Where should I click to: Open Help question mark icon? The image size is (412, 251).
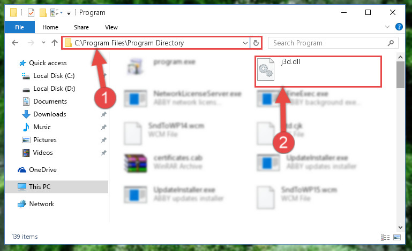pos(399,27)
